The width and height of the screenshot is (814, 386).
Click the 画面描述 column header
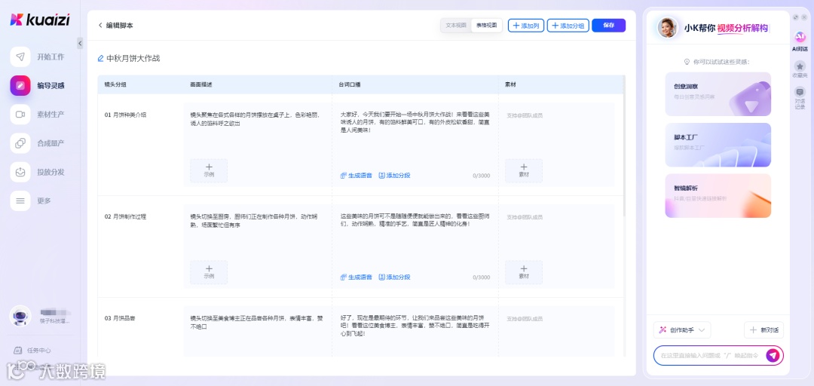tap(201, 84)
